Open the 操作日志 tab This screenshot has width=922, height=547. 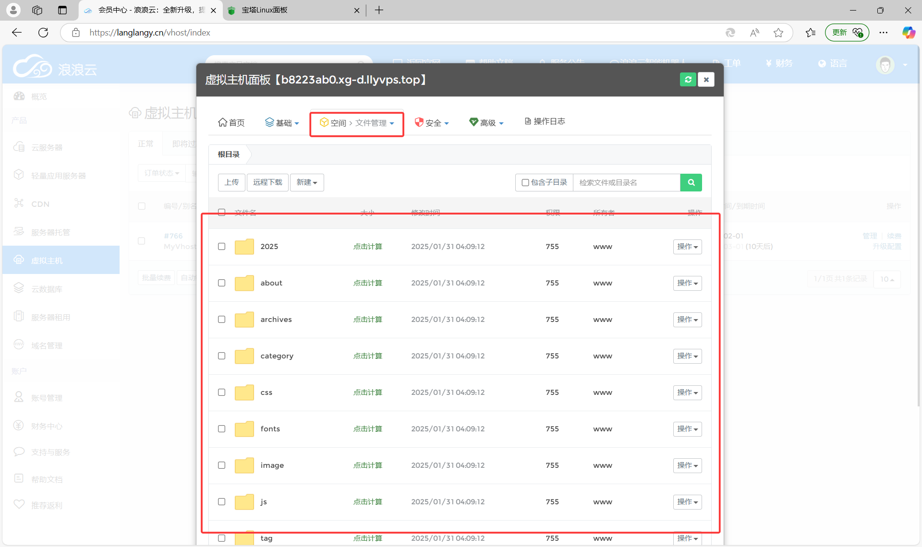click(x=545, y=121)
